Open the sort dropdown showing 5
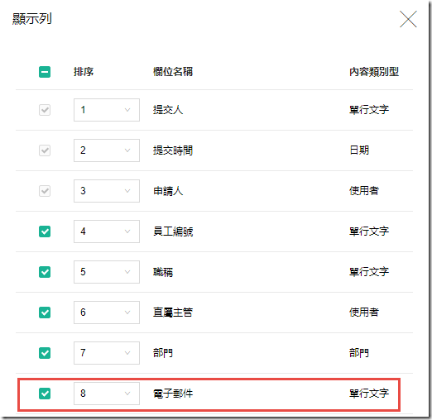Viewport: 432px width, 420px height. tap(107, 272)
